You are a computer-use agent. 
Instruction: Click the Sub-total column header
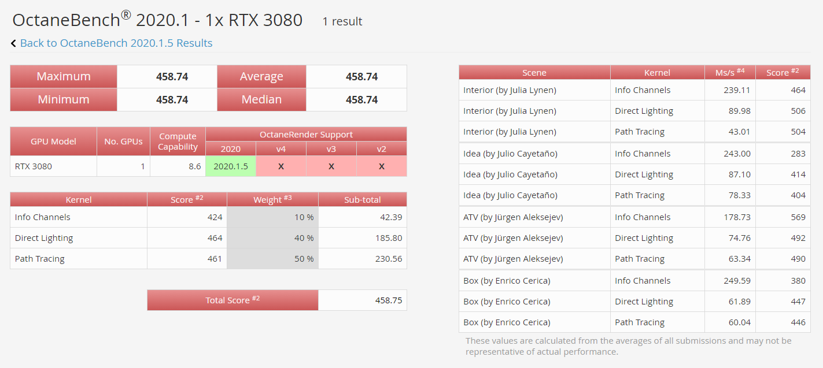pyautogui.click(x=363, y=200)
